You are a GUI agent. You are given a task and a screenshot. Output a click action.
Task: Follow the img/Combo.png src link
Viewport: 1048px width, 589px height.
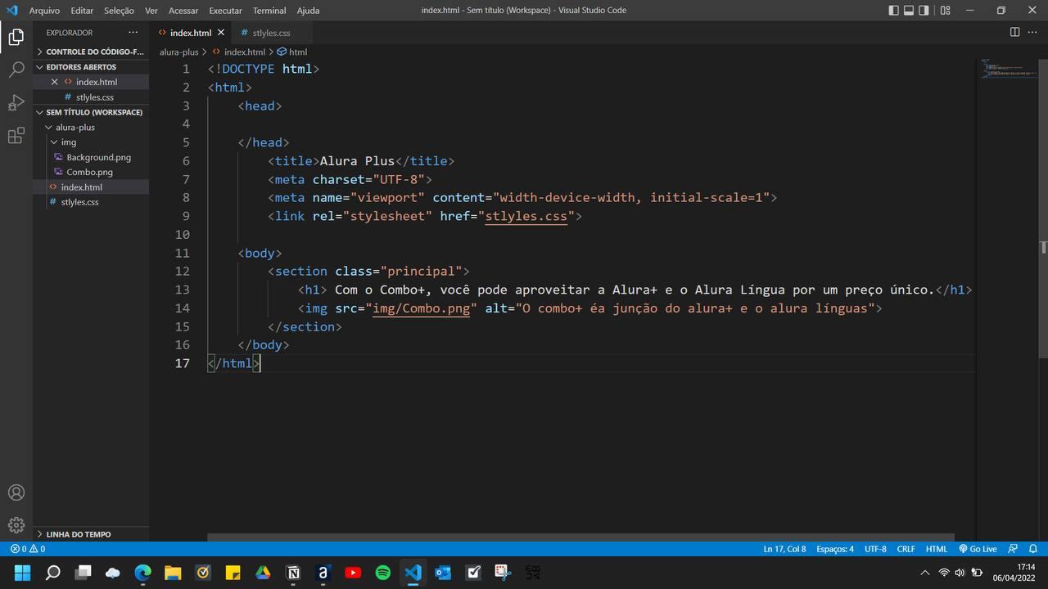coord(421,308)
